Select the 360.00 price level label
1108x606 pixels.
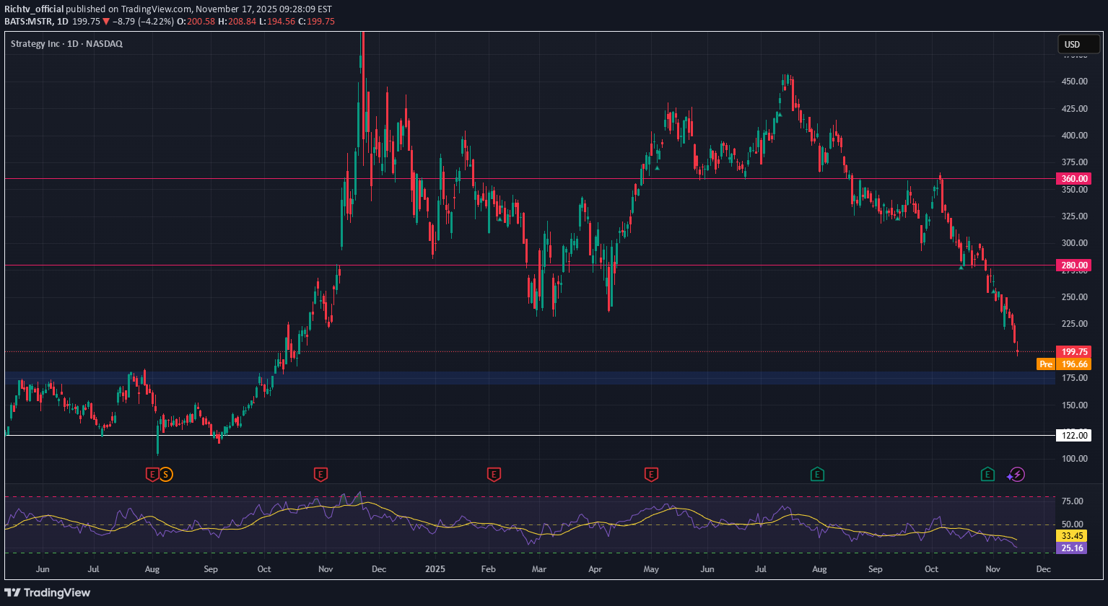pos(1073,178)
